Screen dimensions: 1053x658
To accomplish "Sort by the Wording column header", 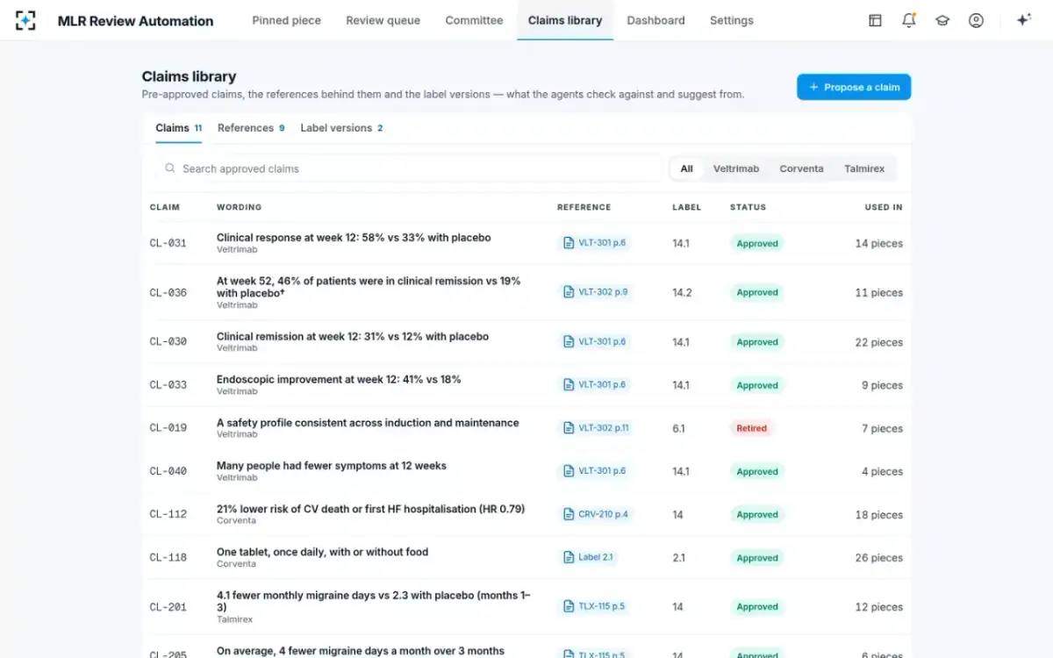I will click(239, 207).
